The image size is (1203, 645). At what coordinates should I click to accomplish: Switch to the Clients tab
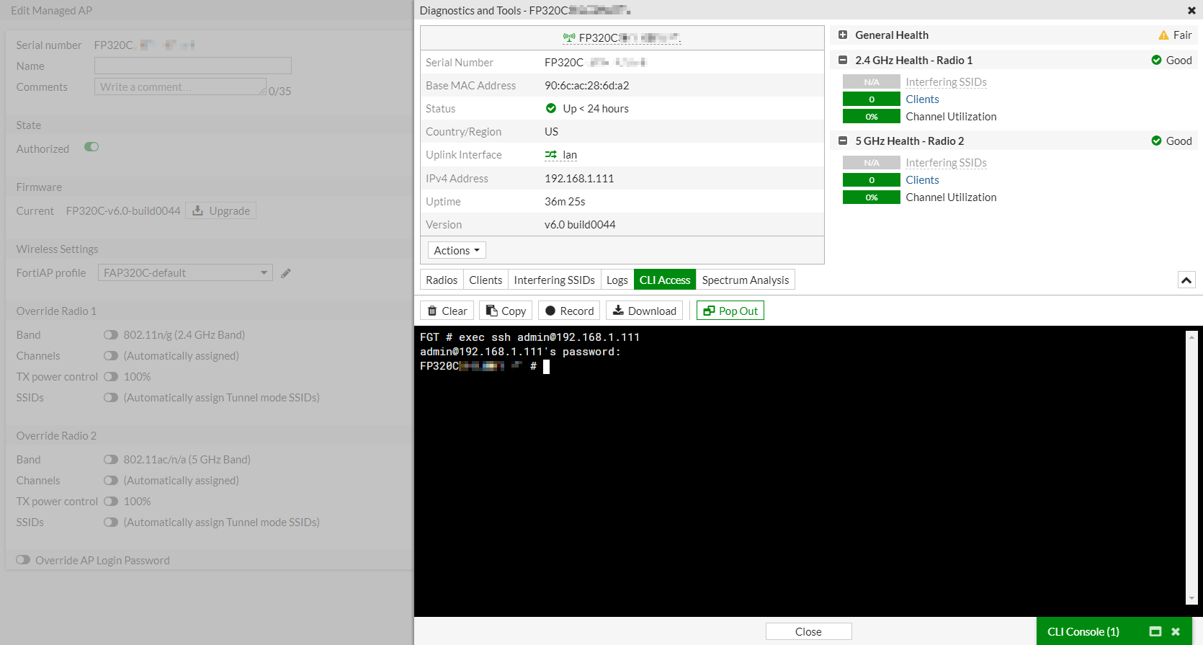click(486, 280)
